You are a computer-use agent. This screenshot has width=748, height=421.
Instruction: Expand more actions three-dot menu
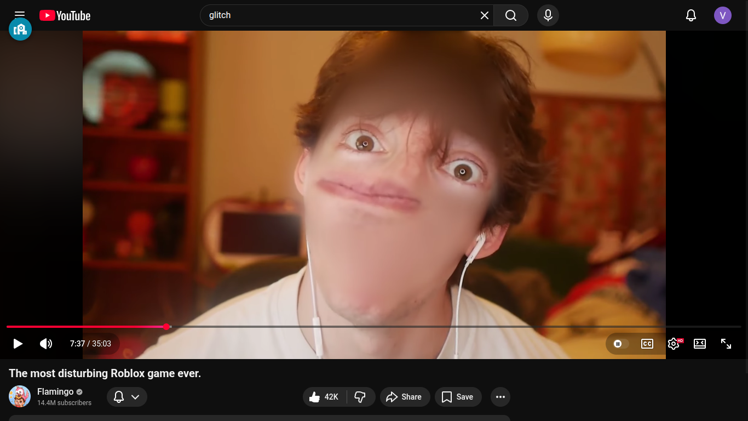tap(500, 397)
